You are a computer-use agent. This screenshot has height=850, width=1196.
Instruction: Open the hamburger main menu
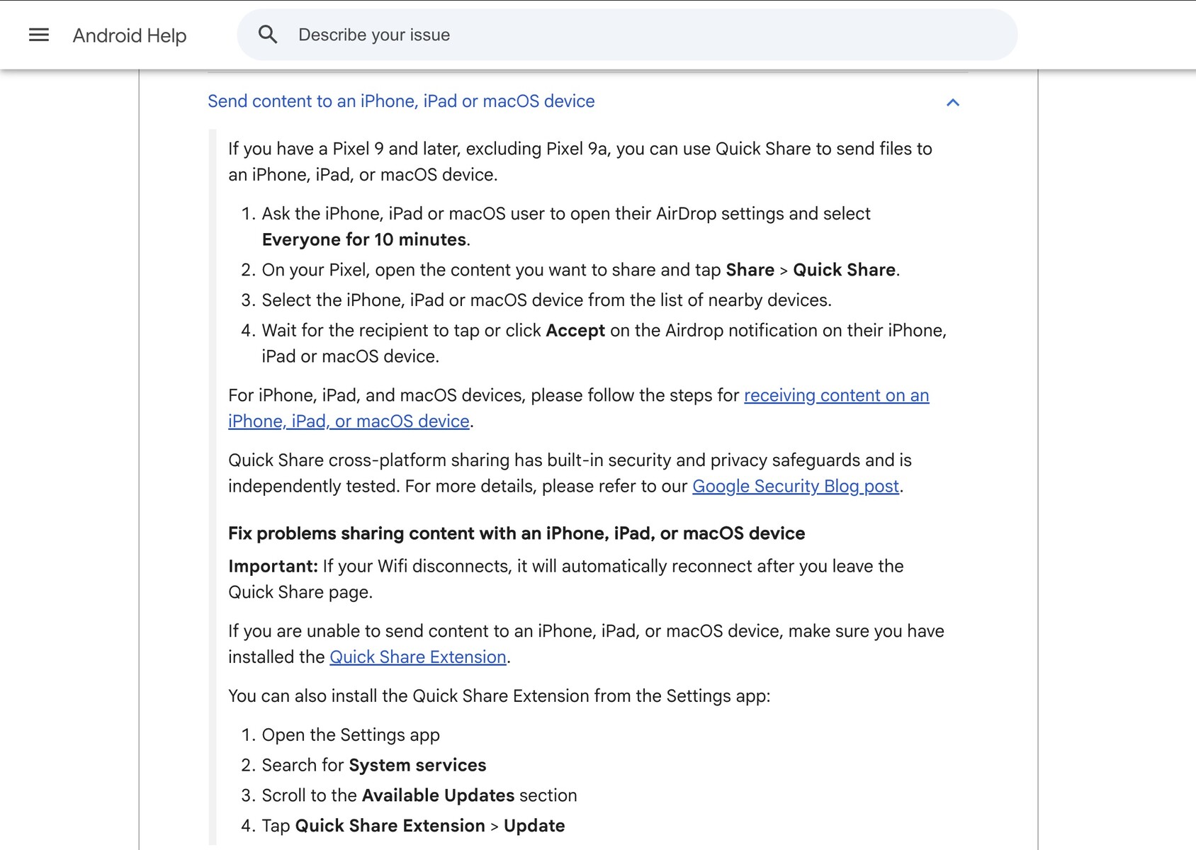39,35
